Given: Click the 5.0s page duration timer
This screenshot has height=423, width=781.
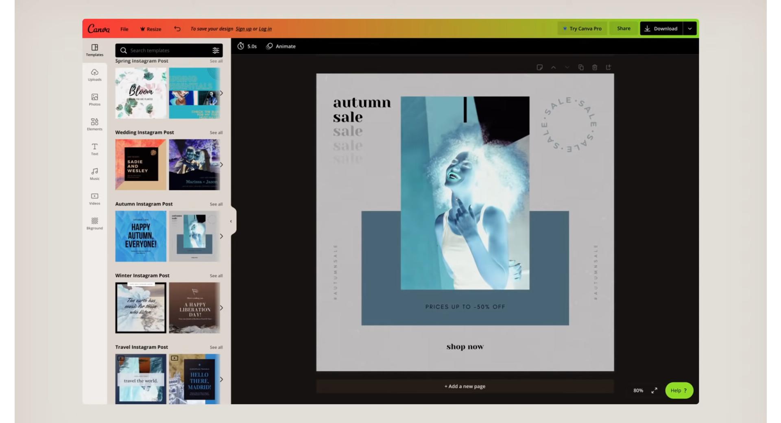Looking at the screenshot, I should pos(247,46).
